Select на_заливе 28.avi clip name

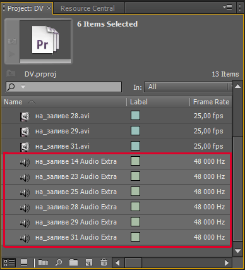[x=63, y=116]
